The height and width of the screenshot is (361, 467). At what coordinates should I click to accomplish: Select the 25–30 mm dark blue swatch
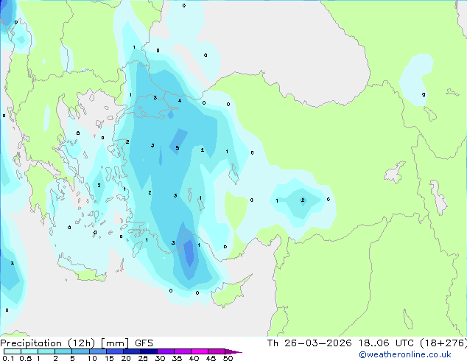(x=149, y=351)
